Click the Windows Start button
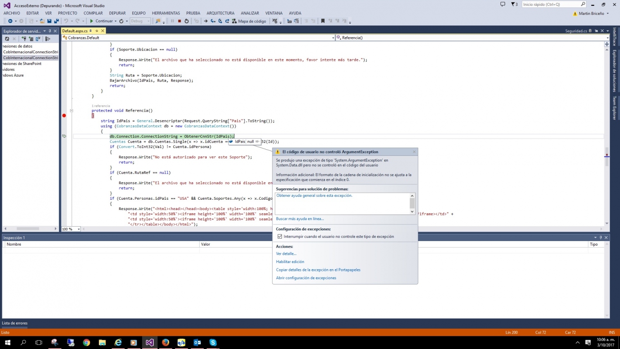This screenshot has width=620, height=349. pos(7,342)
